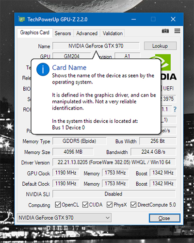Click the Driver Version field
194x243 pixels.
click(114, 162)
